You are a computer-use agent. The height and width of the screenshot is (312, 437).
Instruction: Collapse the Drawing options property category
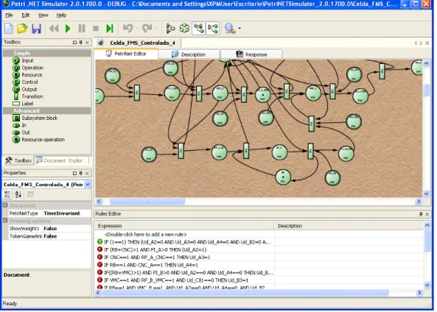coord(5,221)
